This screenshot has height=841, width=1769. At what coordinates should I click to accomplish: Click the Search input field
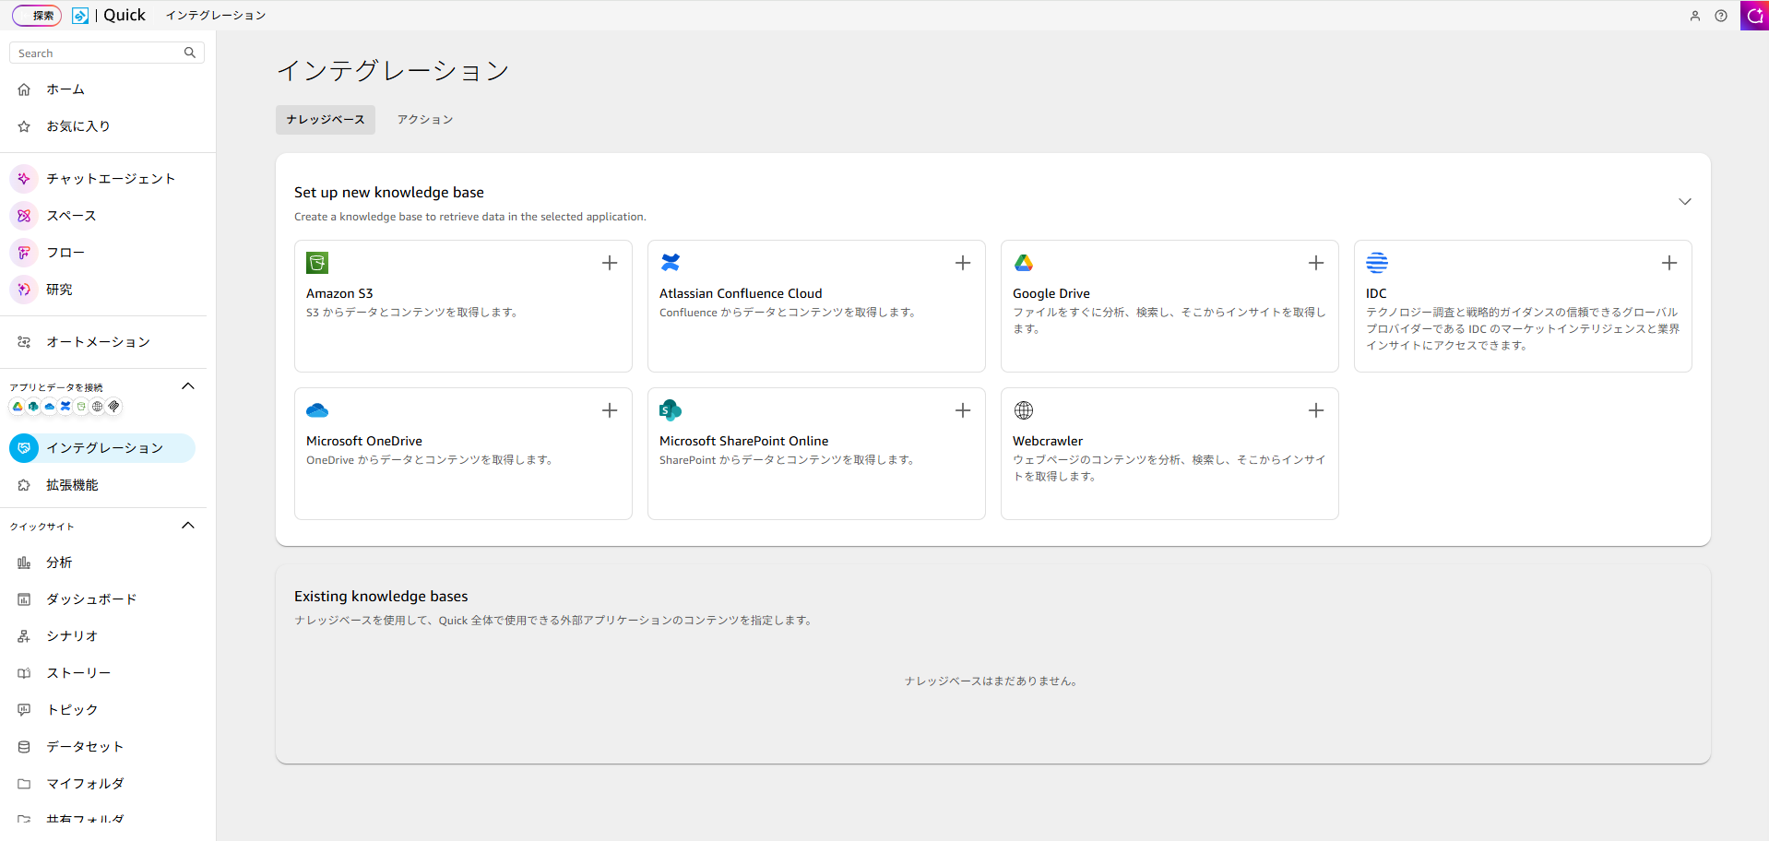97,53
